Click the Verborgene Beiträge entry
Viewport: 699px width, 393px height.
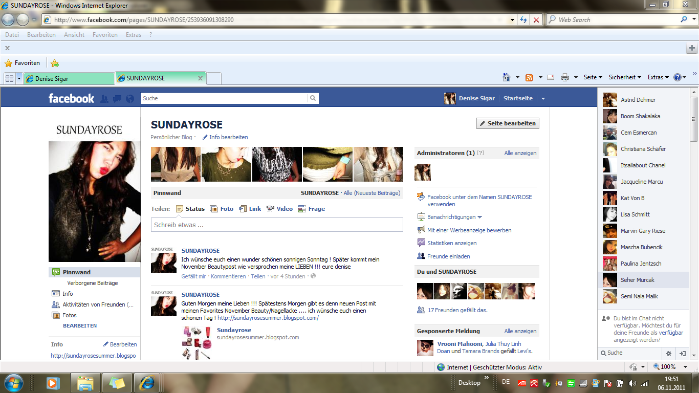[93, 283]
